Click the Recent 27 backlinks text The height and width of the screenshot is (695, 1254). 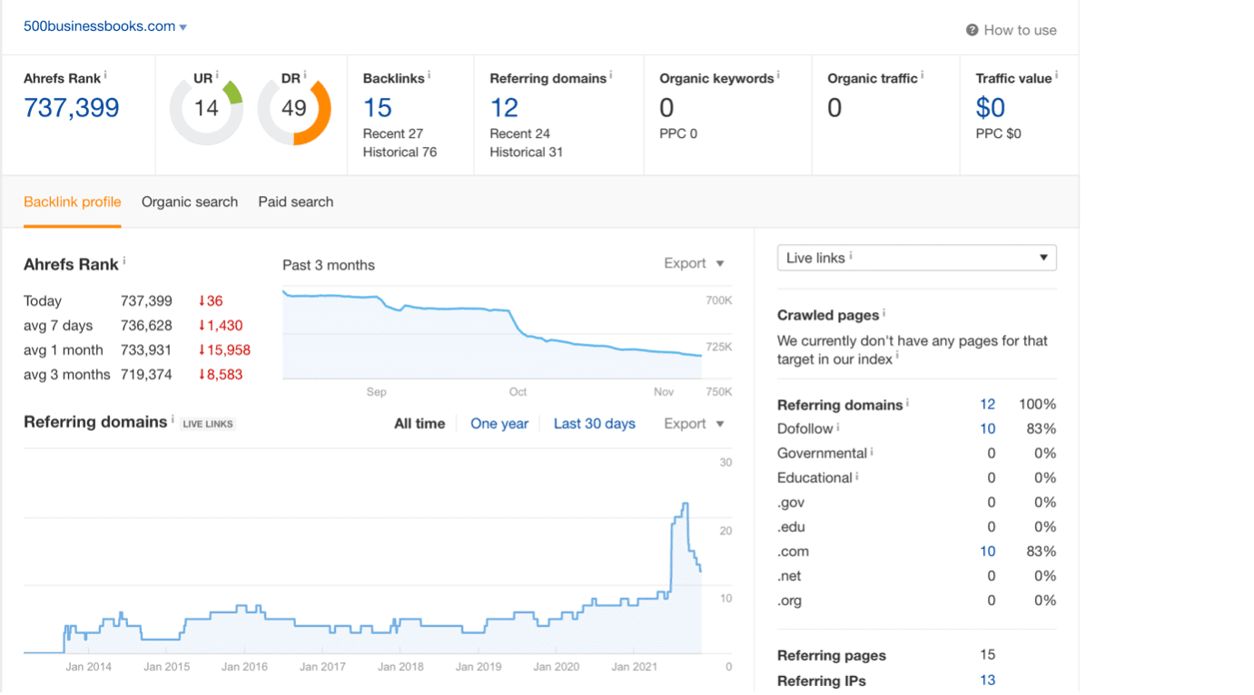[x=393, y=133]
